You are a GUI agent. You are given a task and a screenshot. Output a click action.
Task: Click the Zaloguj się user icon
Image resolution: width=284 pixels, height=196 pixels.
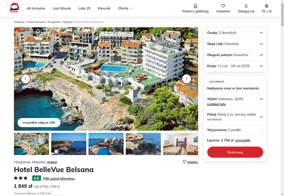(x=246, y=6)
